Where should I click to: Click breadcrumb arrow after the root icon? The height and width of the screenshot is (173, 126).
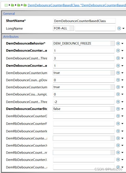(x=9, y=5)
